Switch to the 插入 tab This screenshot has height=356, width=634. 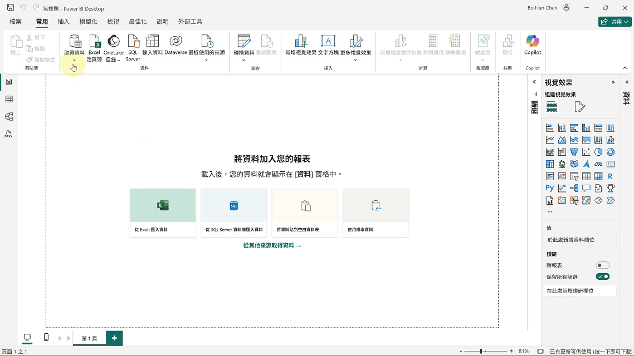click(64, 21)
